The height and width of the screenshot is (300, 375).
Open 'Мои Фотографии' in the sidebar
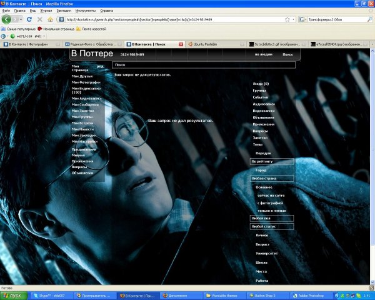point(86,82)
